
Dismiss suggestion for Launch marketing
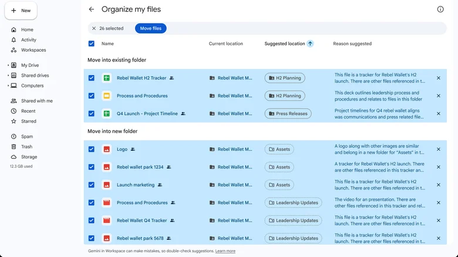(x=439, y=185)
